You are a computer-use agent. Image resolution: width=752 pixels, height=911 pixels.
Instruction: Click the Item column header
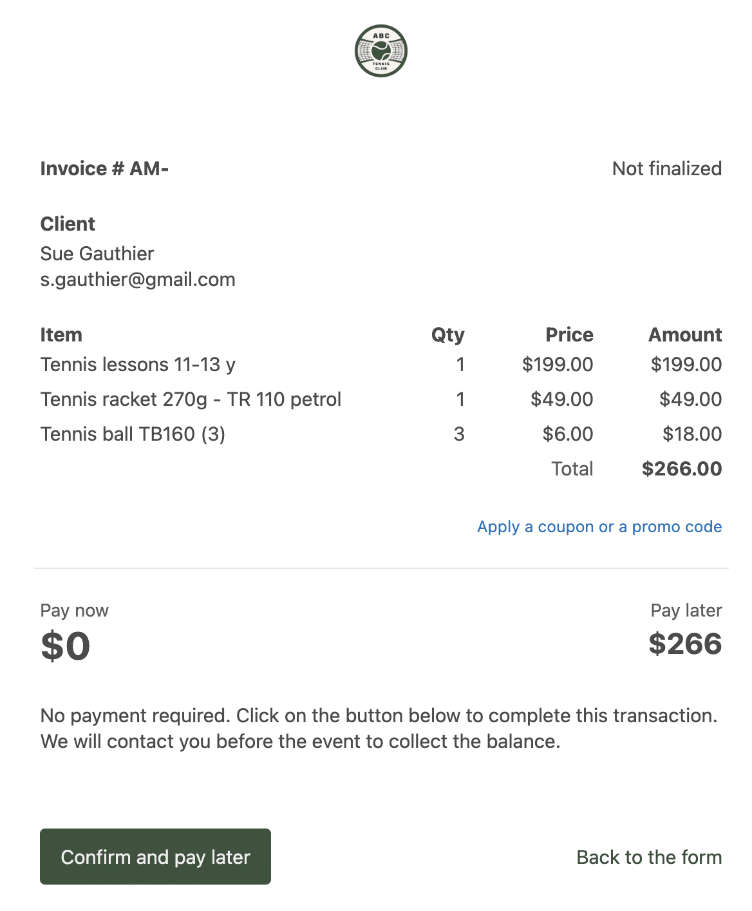(61, 335)
